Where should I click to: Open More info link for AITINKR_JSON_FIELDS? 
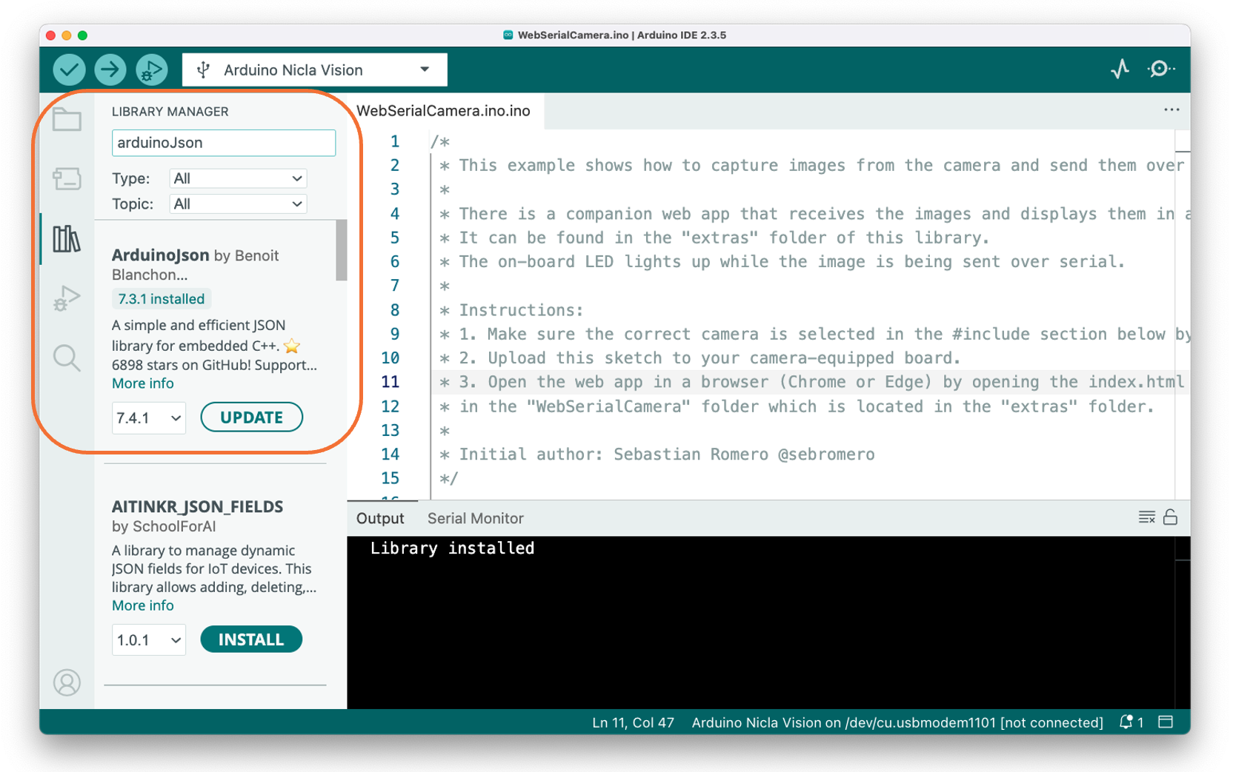pyautogui.click(x=142, y=605)
